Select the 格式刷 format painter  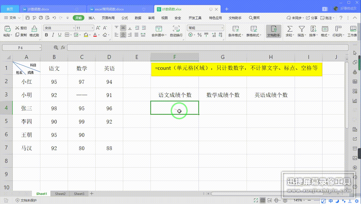click(x=34, y=31)
